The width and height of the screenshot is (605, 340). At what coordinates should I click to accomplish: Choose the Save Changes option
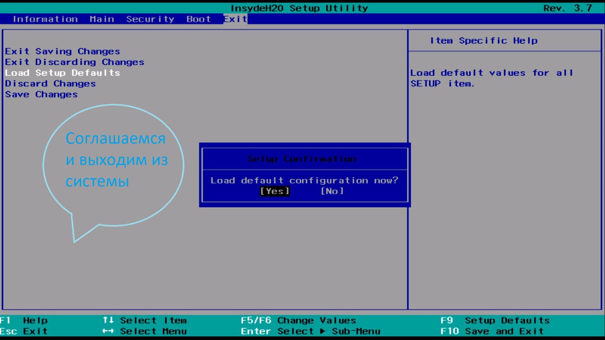coord(41,94)
